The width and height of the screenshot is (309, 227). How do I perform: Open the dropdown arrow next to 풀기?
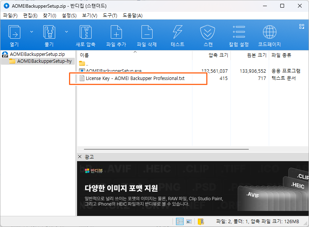pos(67,32)
